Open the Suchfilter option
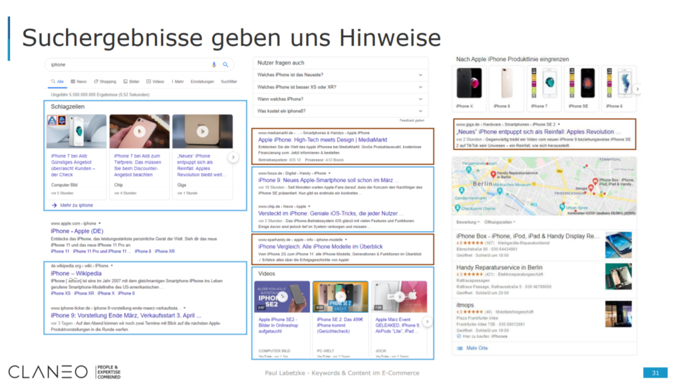The width and height of the screenshot is (681, 382). pyautogui.click(x=229, y=82)
